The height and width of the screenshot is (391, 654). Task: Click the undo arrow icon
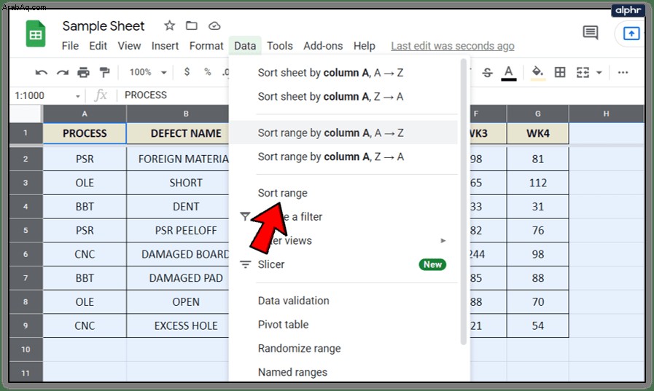41,73
